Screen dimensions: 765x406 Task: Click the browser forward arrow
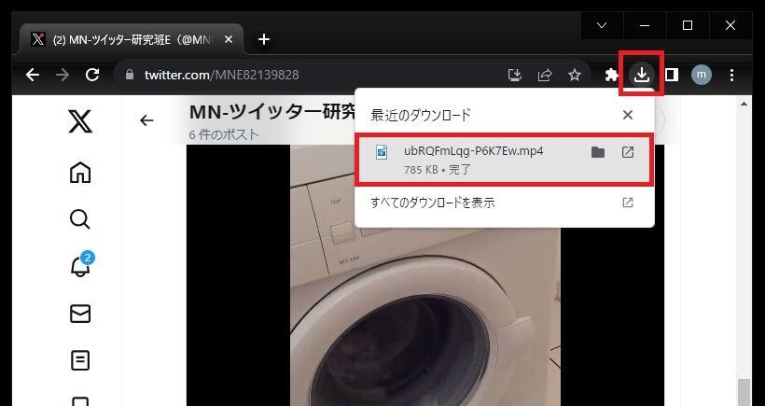coord(62,75)
